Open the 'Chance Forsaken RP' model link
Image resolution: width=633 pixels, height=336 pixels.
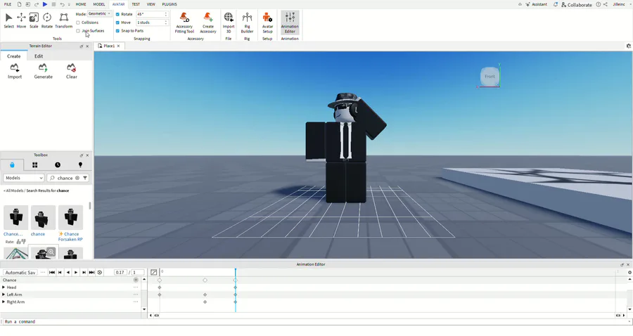coord(70,236)
